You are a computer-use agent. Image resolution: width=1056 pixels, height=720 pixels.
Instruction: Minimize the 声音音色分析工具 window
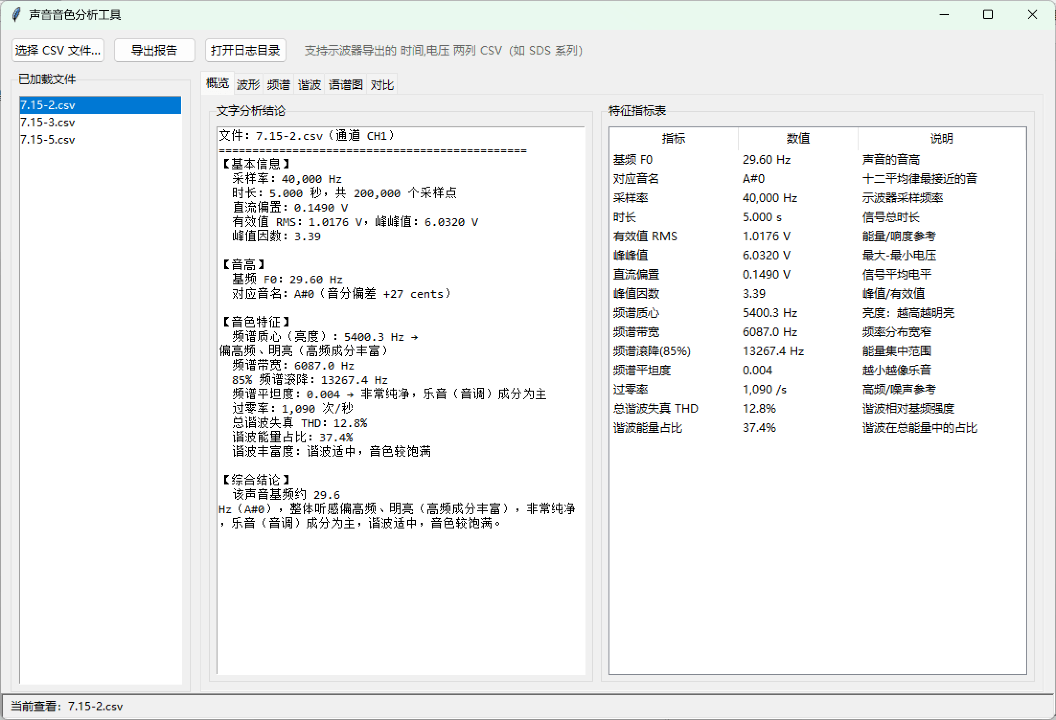(944, 15)
